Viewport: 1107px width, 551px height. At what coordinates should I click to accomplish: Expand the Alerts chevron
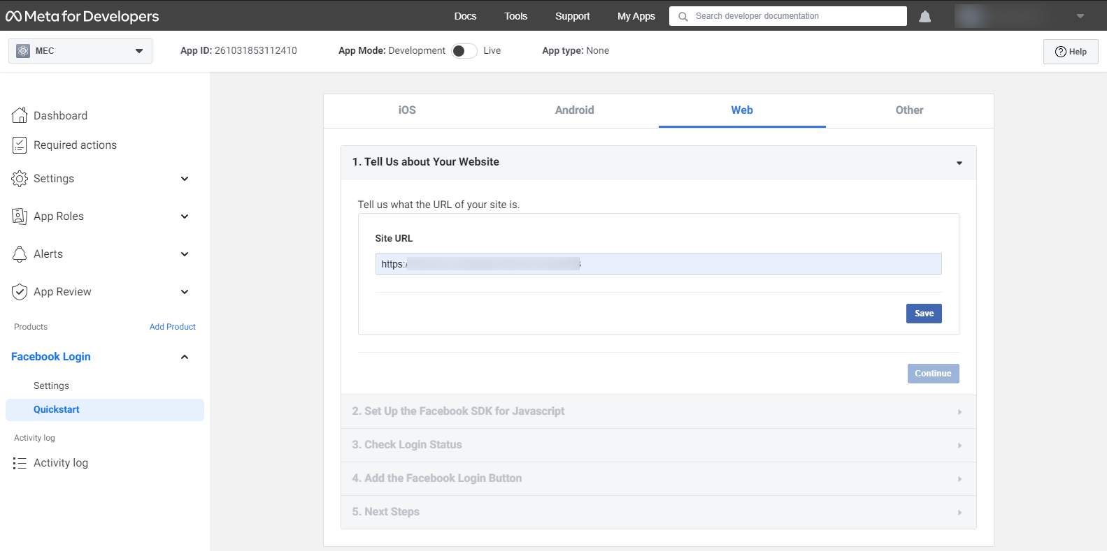pyautogui.click(x=185, y=254)
